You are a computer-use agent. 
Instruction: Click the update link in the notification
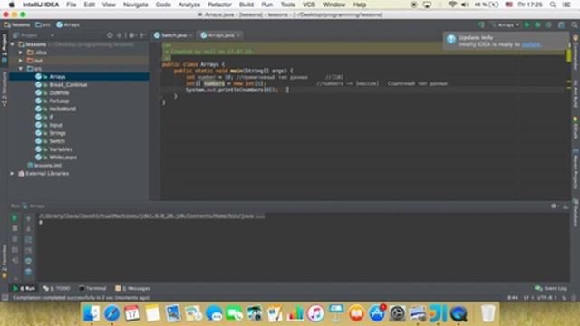[531, 44]
